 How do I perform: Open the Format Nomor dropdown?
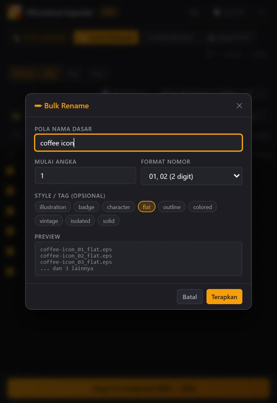(x=192, y=176)
